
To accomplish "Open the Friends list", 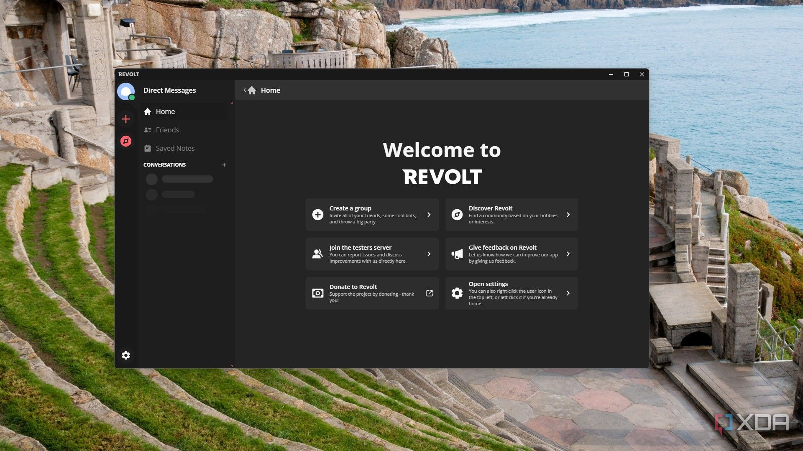I will (x=184, y=130).
